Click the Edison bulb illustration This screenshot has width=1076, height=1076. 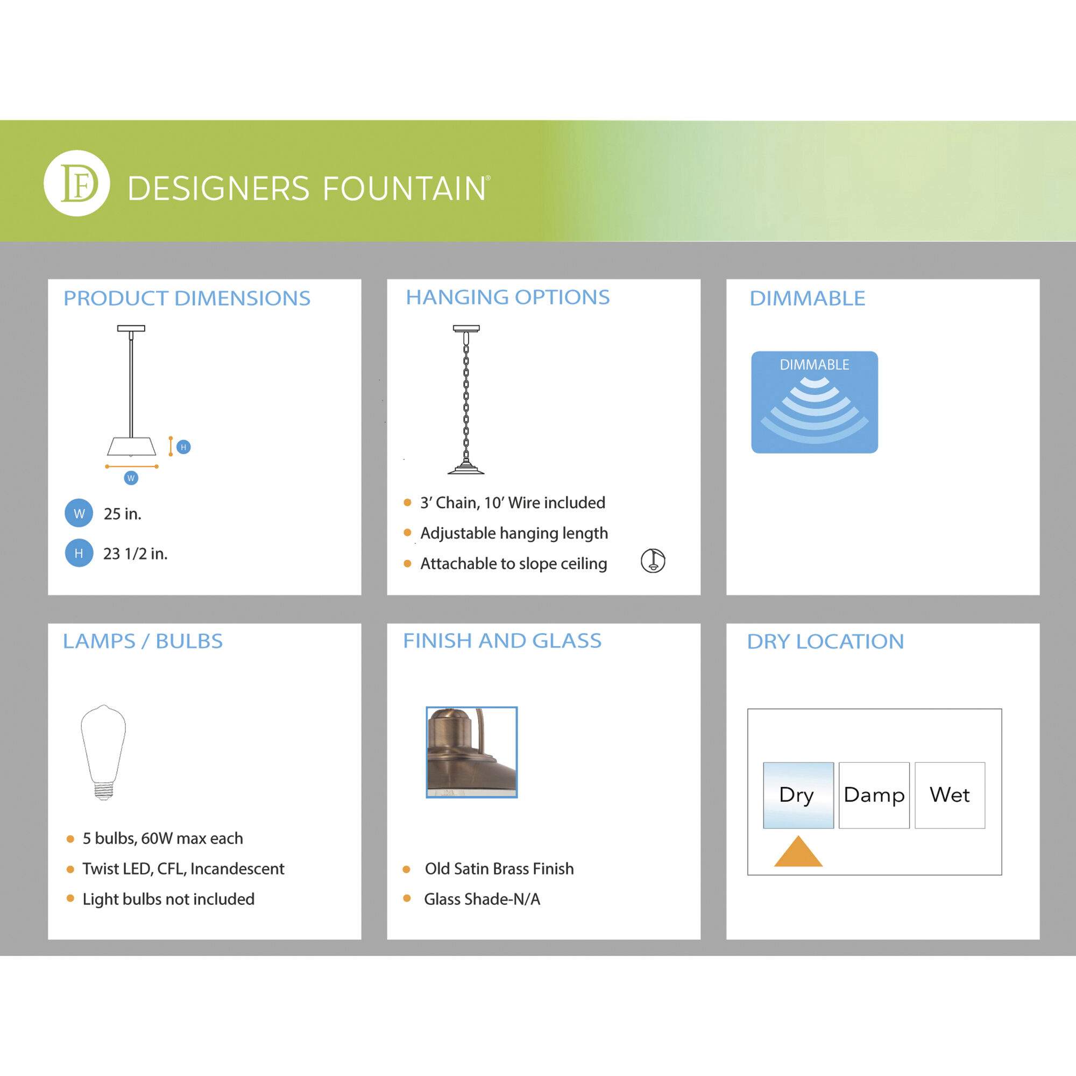tap(103, 752)
